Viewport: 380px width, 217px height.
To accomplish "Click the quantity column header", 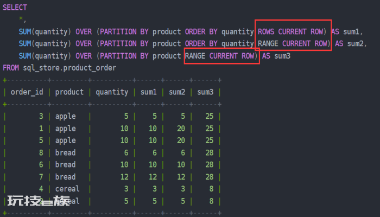I will click(112, 92).
